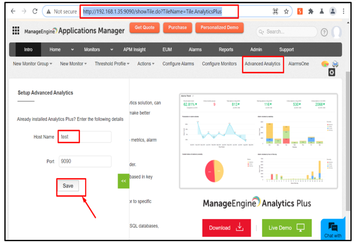Click the flask experiments icon
This screenshot has width=356, height=243.
point(322,11)
